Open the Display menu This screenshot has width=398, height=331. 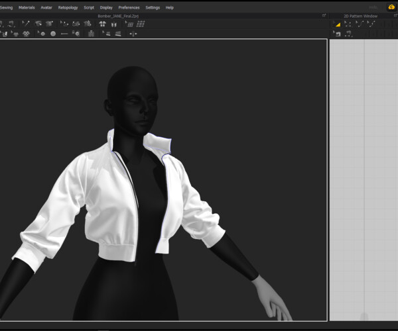106,7
